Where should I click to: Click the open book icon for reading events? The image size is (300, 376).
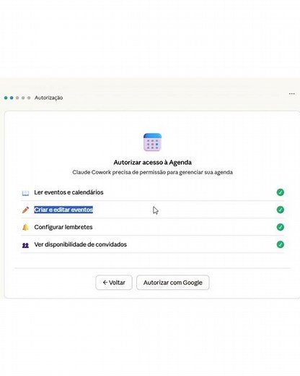tap(25, 193)
